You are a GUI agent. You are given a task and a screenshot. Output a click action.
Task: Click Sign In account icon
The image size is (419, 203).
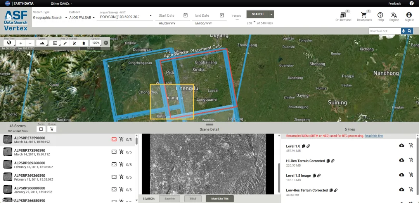409,17
